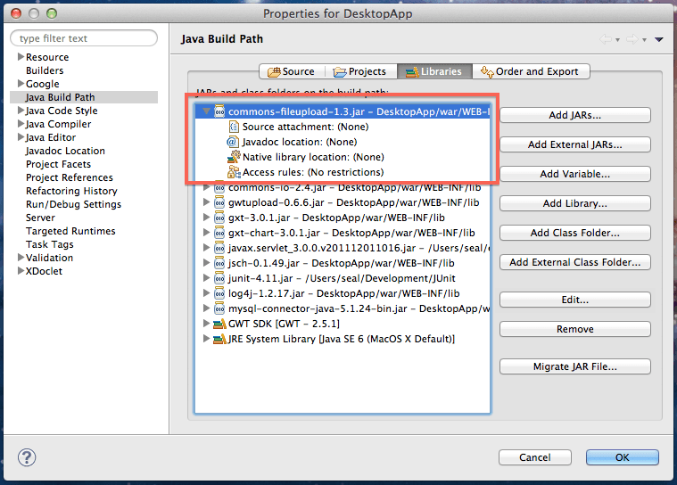The width and height of the screenshot is (677, 485).
Task: Remove the selected library entry
Action: pos(575,329)
